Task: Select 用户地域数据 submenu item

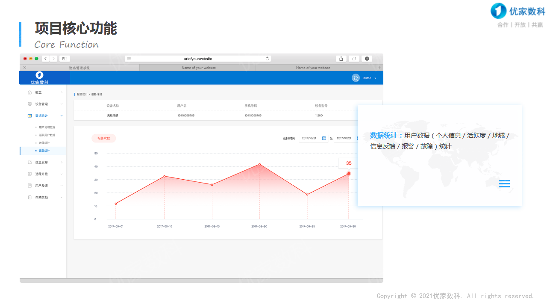Action: pos(47,127)
